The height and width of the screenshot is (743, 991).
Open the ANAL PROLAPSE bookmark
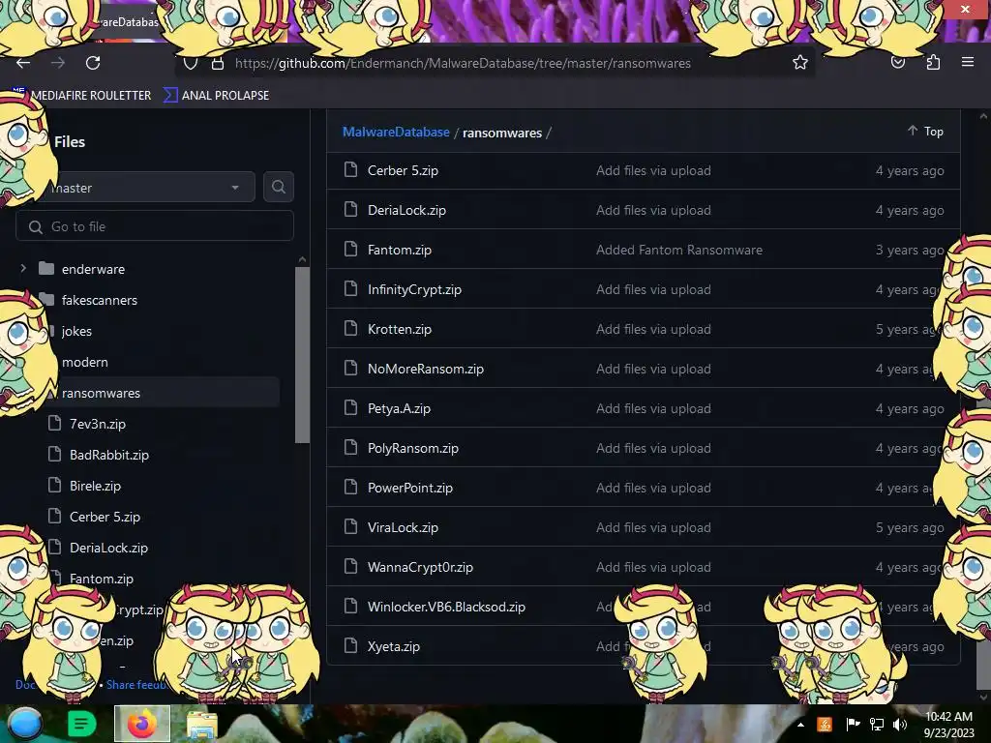(216, 96)
